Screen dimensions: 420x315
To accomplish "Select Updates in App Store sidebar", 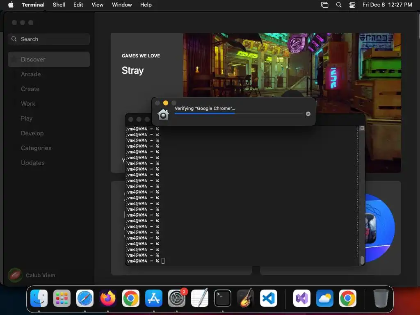I will point(49,162).
